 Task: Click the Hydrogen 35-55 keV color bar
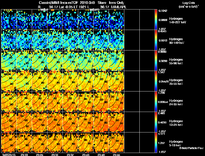(156, 81)
